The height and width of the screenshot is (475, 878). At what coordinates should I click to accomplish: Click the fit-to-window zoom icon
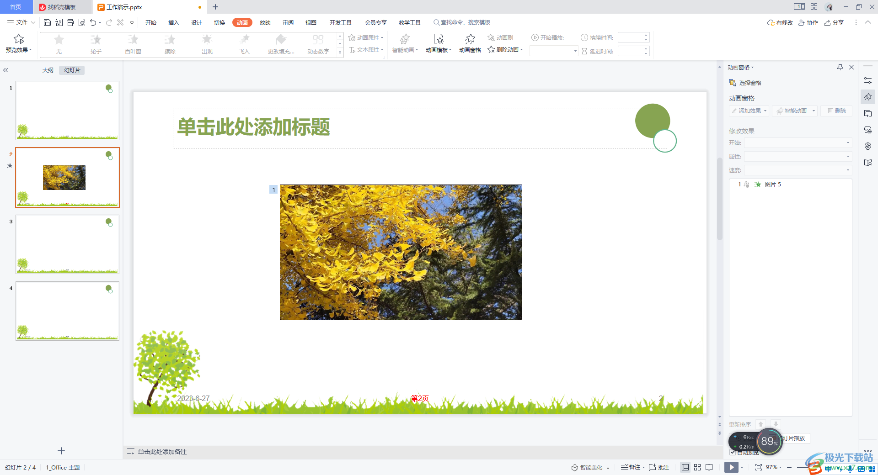click(759, 467)
